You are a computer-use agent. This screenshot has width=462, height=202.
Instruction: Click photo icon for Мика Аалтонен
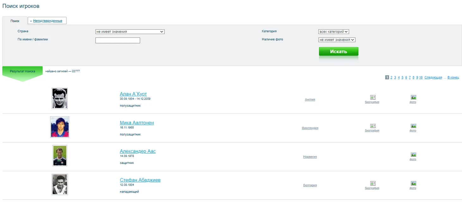click(413, 126)
